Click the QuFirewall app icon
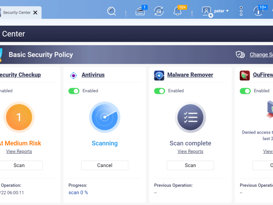 [x=245, y=75]
